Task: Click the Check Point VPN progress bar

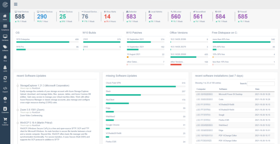Action: (x=146, y=86)
